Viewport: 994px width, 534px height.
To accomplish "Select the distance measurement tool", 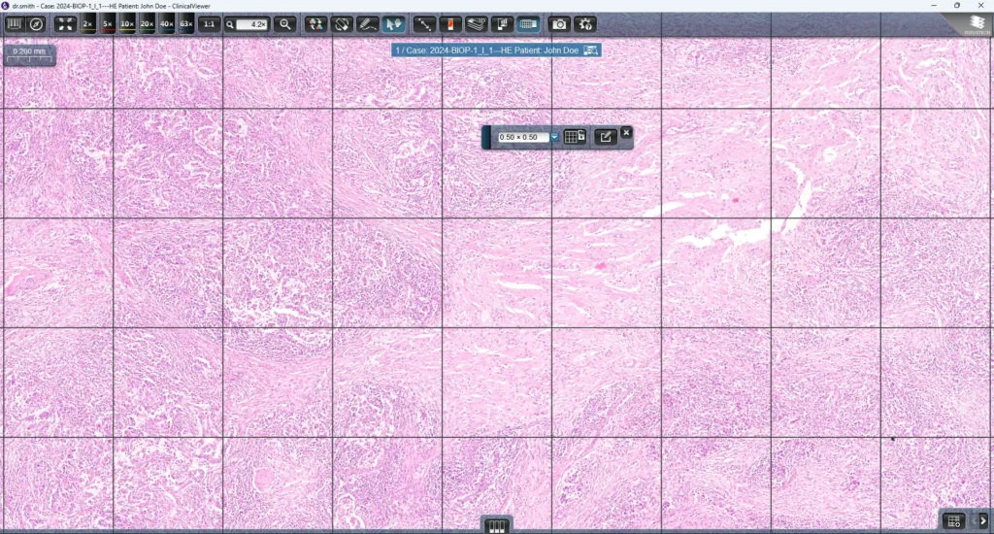I will tap(423, 24).
